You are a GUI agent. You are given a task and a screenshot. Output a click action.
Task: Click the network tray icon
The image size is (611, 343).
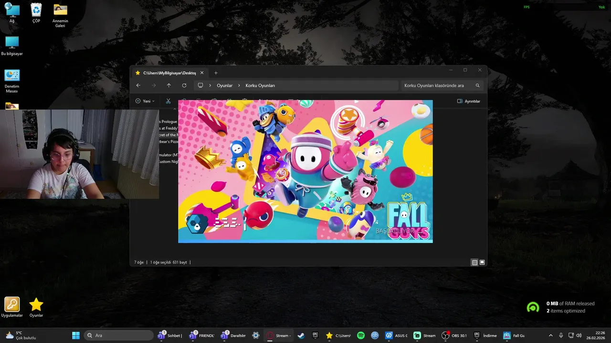tap(571, 335)
